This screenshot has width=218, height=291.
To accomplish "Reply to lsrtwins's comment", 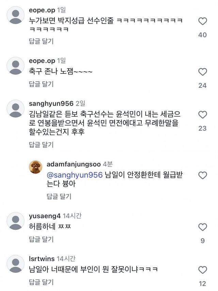I will tap(41, 282).
